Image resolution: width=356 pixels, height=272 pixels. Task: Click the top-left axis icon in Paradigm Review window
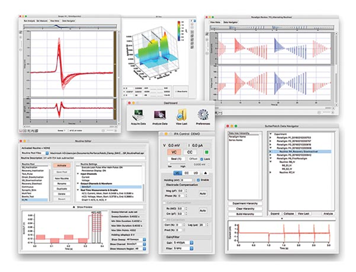coord(207,34)
